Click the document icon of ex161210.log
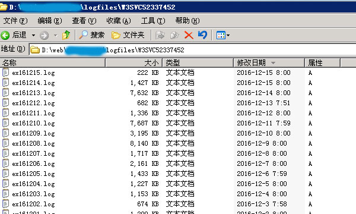 pos(6,123)
